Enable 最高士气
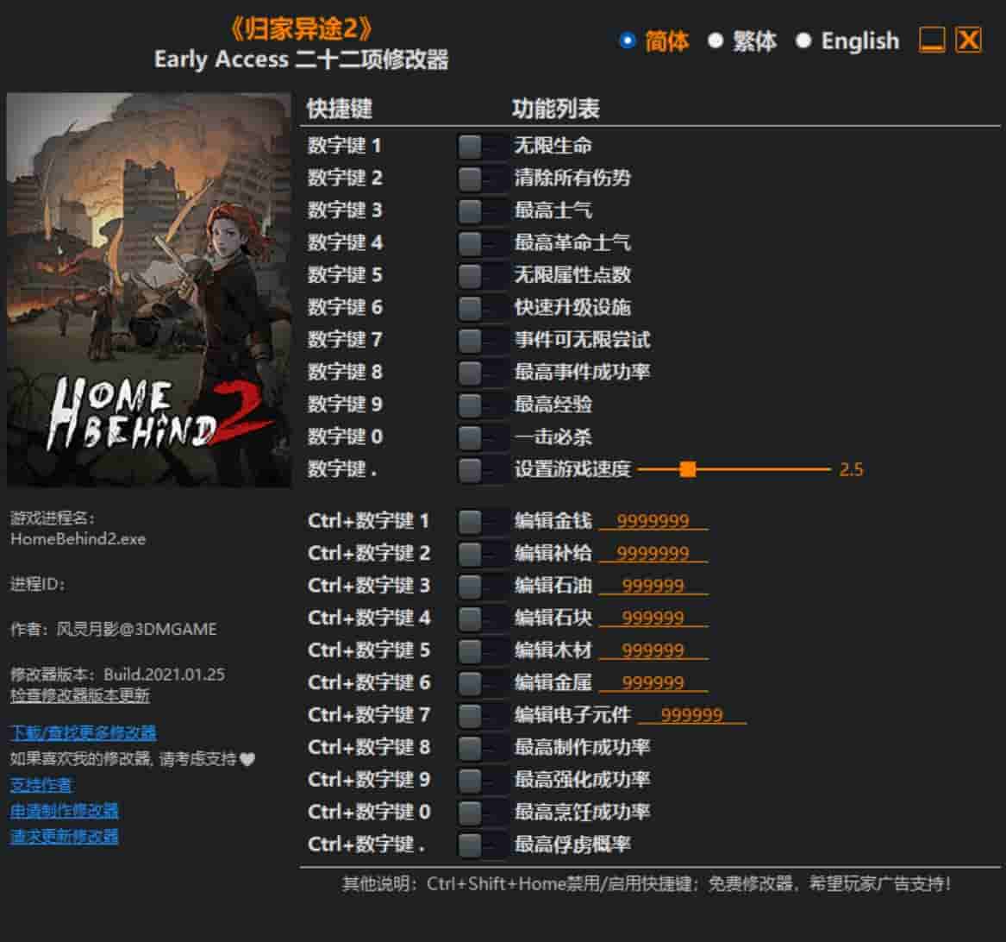The width and height of the screenshot is (1006, 942). click(481, 210)
